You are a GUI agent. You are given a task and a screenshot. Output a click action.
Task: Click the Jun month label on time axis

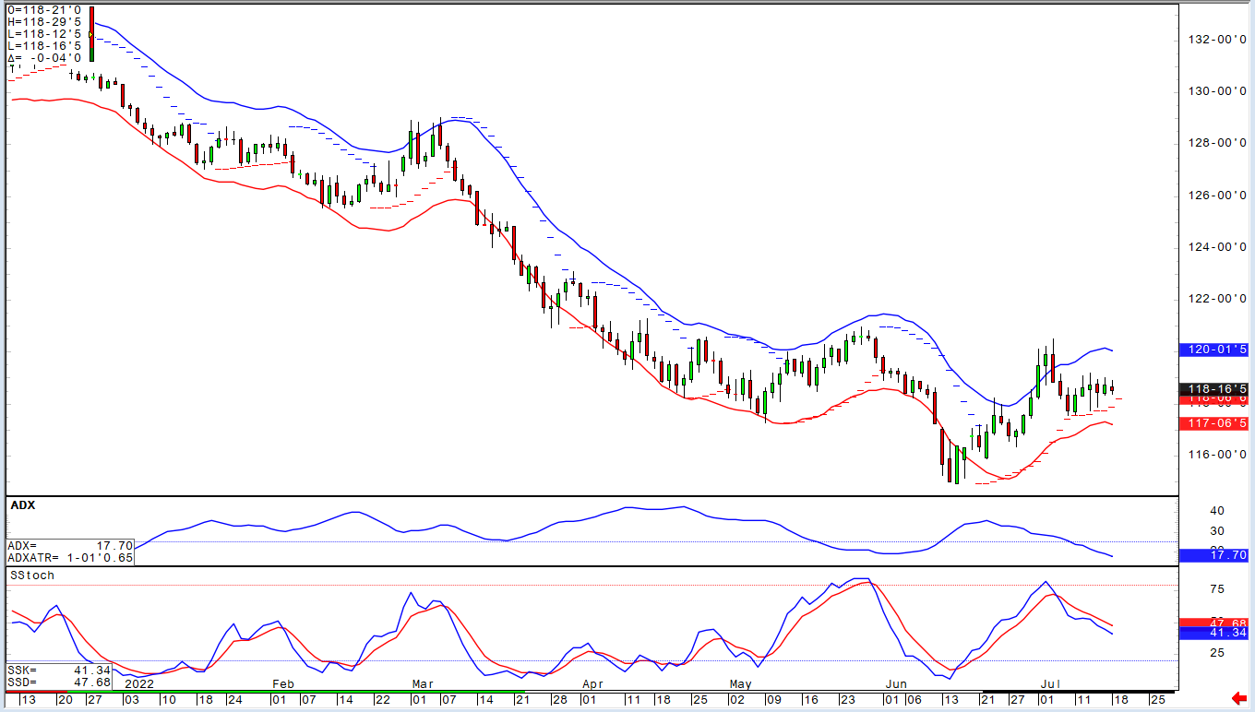896,683
